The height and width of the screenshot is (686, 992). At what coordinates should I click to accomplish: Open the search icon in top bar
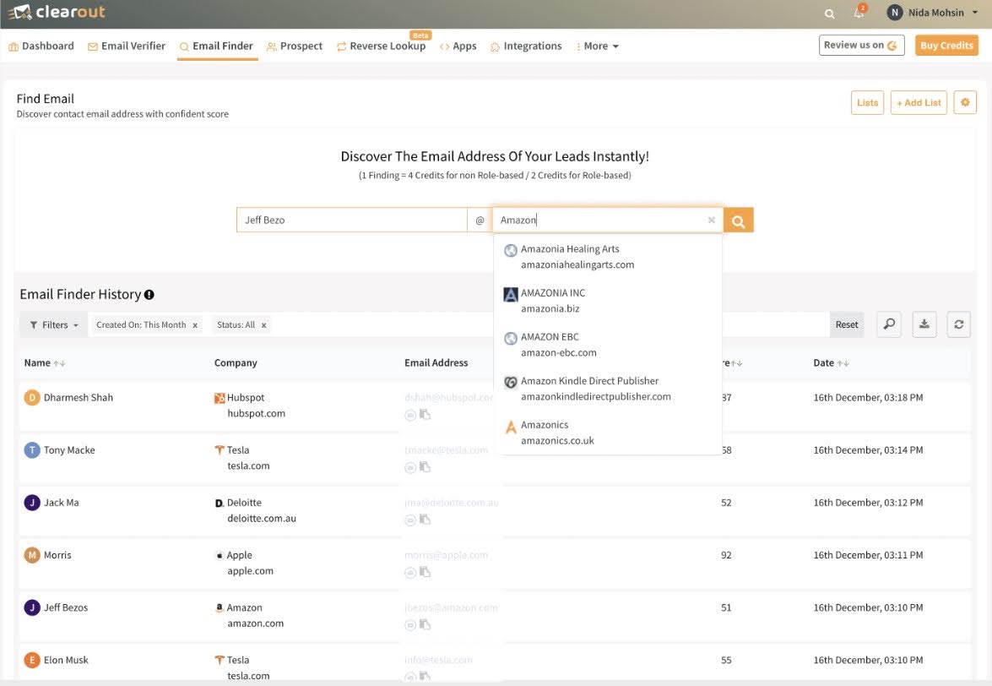829,14
